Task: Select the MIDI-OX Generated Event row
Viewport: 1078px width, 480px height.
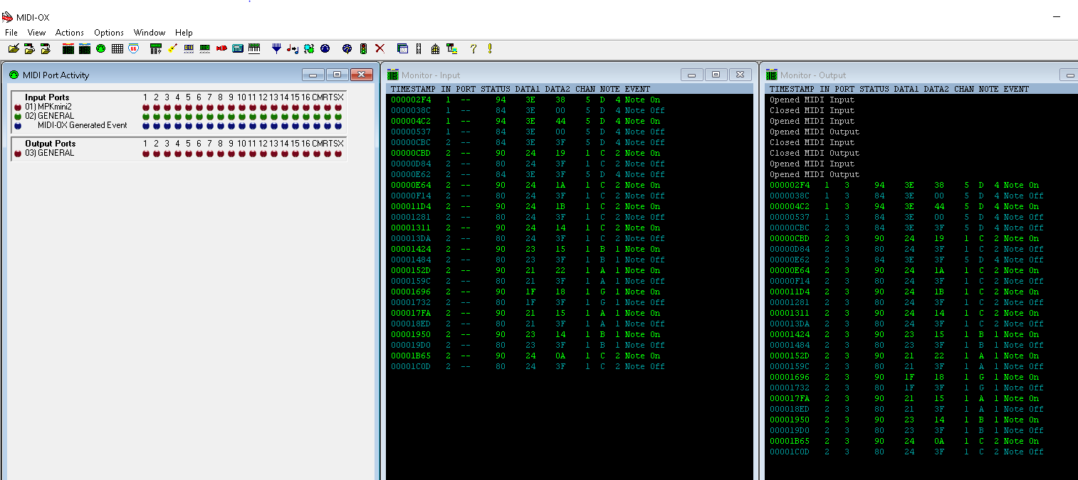Action: coord(178,125)
